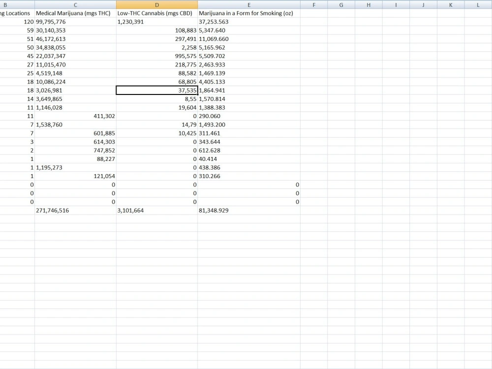This screenshot has height=369, width=492.
Task: Select cell with value 5,165.962
Action: [x=249, y=47]
